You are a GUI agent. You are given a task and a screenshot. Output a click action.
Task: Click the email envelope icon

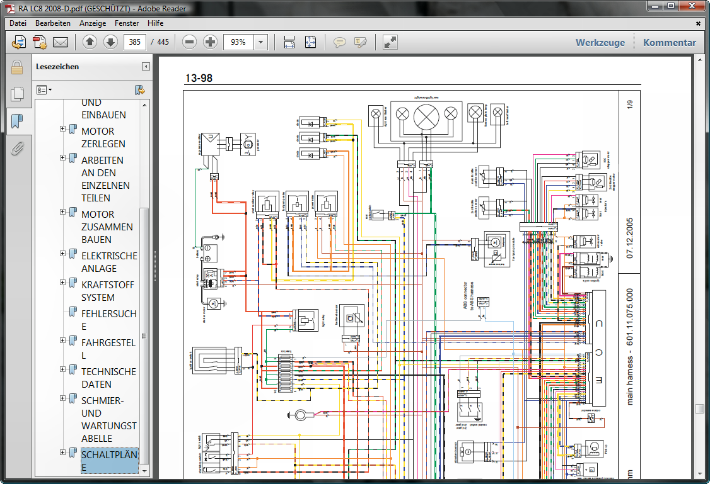click(61, 42)
